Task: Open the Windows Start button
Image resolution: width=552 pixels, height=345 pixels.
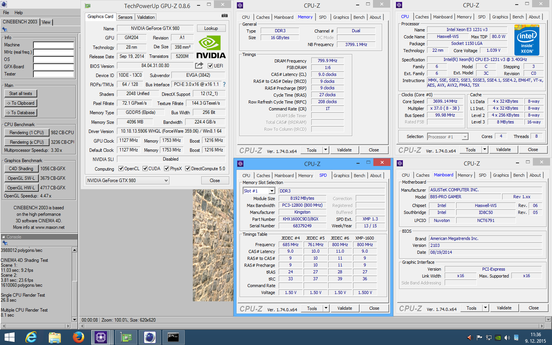Action: tap(9, 337)
